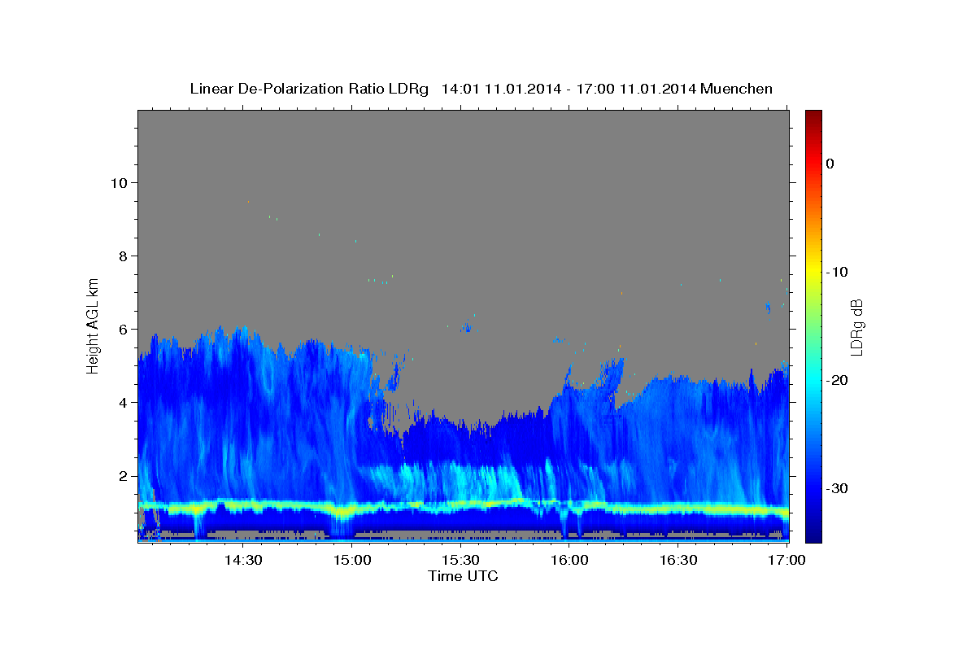Click the 'LDRg dB' colorbar title
Viewport: 976px width, 651px height.
tap(857, 326)
